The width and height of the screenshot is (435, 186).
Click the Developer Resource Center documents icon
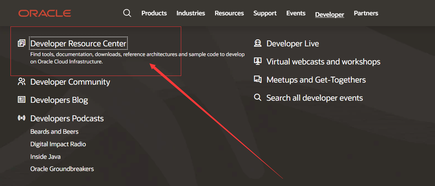(x=22, y=44)
